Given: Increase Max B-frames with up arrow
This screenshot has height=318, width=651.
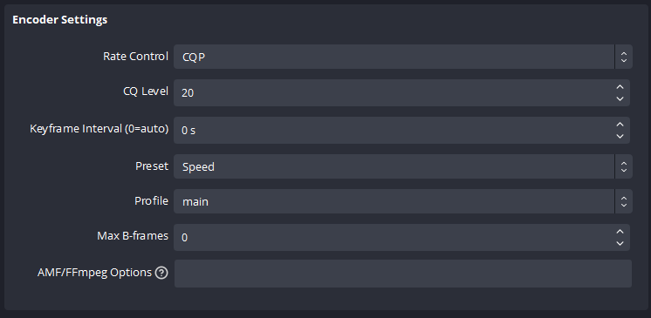Looking at the screenshot, I should [620, 232].
